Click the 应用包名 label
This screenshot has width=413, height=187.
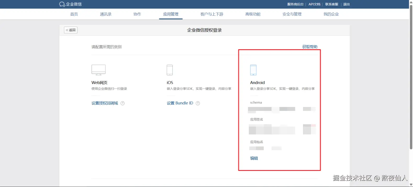tap(257, 142)
